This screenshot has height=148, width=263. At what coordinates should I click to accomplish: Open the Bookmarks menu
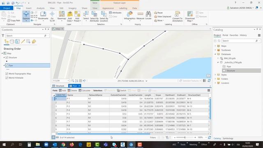click(x=43, y=16)
